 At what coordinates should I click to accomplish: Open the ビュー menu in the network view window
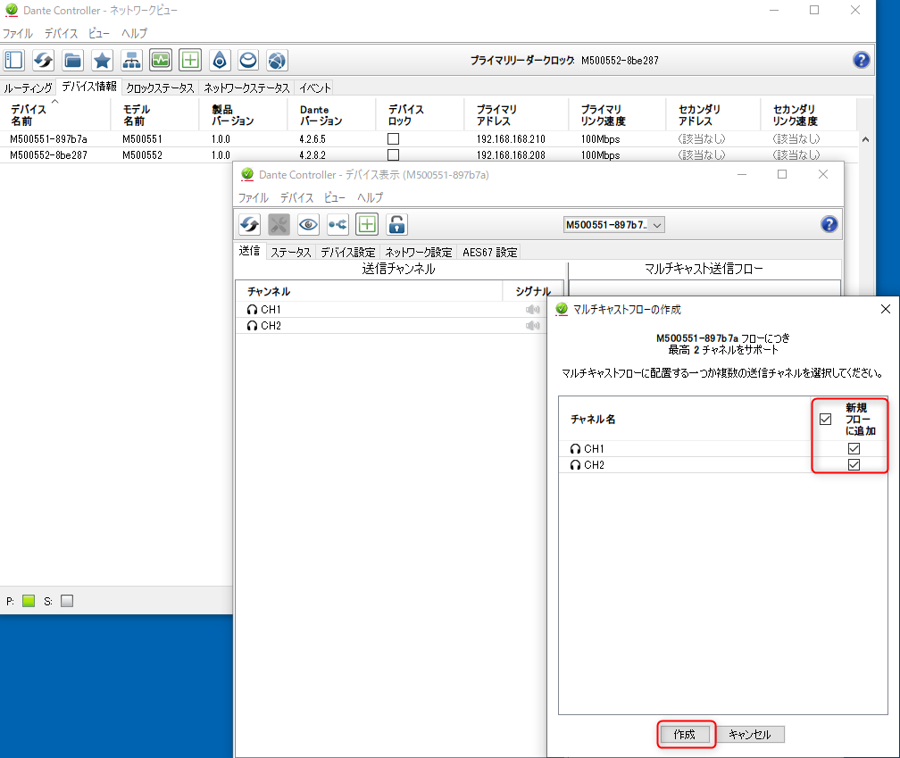click(x=99, y=33)
